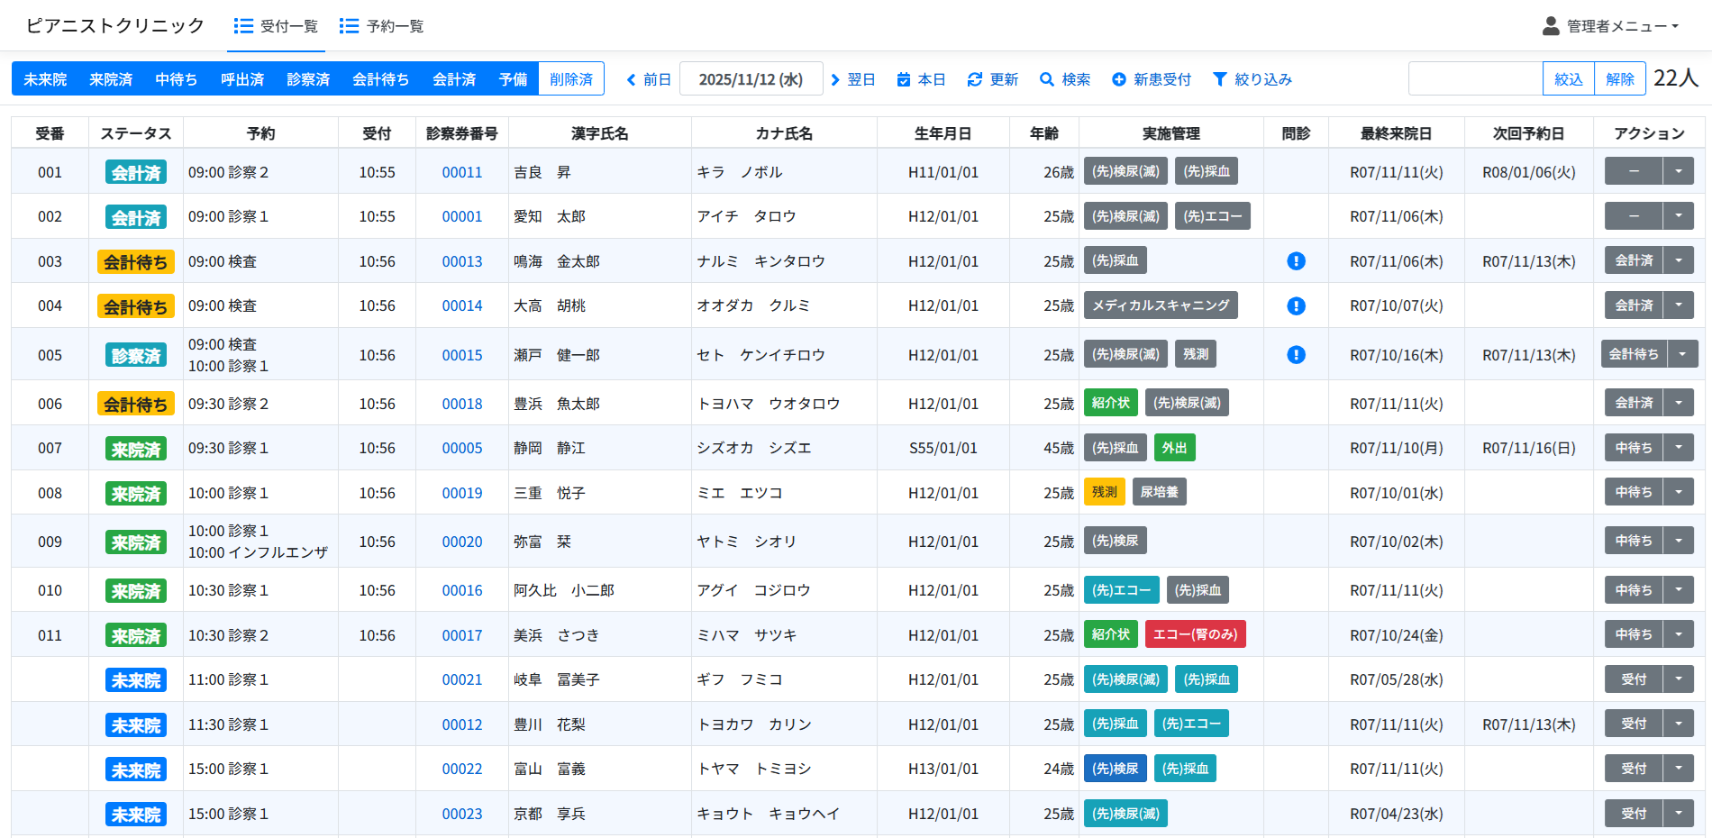This screenshot has width=1712, height=838.
Task: Switch to the 受付一覧 tab
Action: pos(277,26)
